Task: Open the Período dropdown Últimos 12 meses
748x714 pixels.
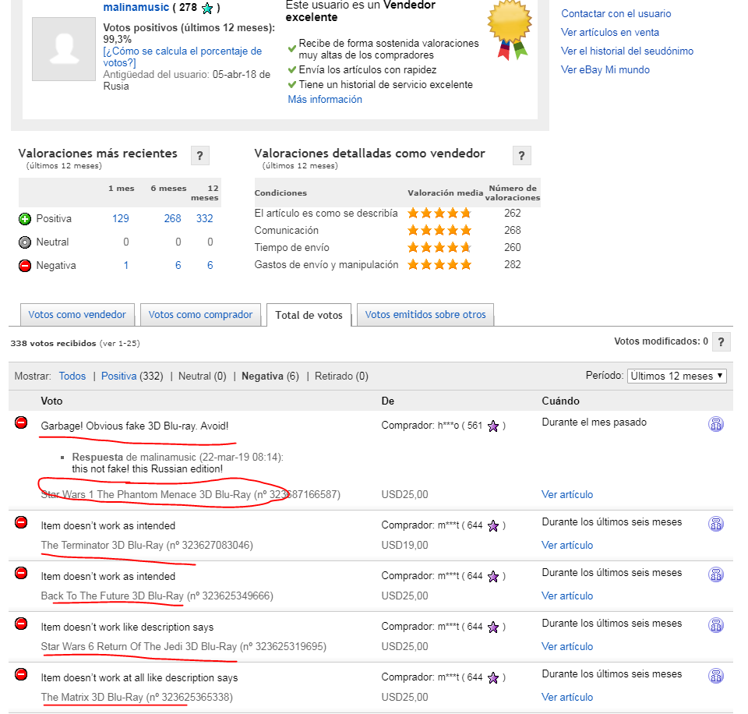Action: tap(677, 376)
